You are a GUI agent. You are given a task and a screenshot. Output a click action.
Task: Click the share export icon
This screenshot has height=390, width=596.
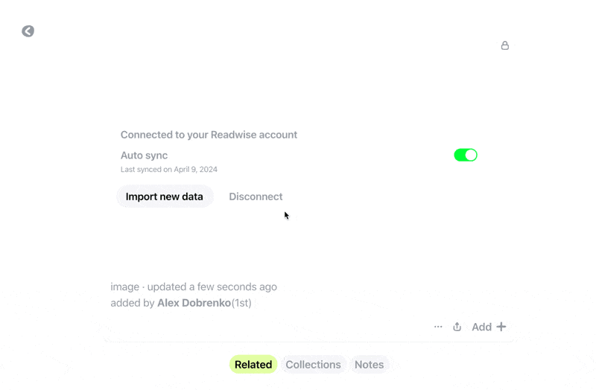(x=457, y=327)
